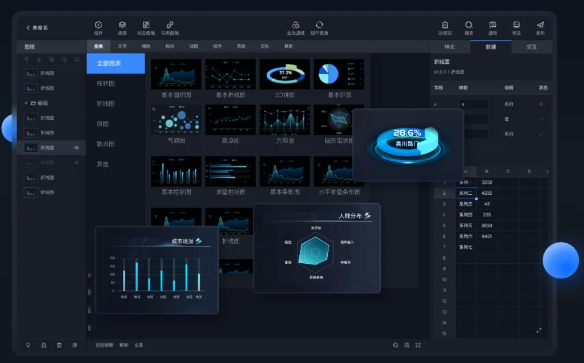Switch to the 交互 interaction tab
Viewport: 584px width, 363px height.
coord(532,47)
